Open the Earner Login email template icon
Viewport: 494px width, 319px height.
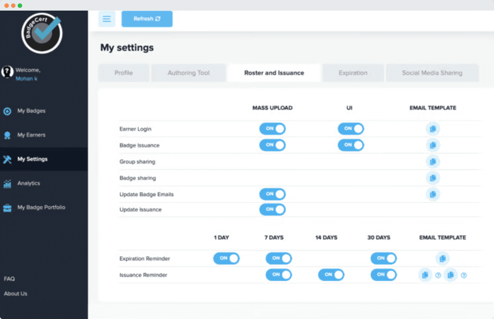pyautogui.click(x=433, y=129)
